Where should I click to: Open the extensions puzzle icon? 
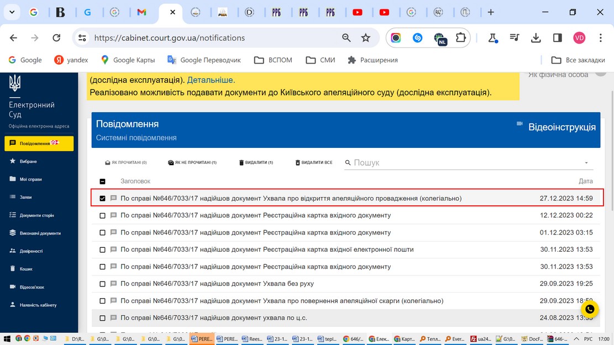click(461, 38)
